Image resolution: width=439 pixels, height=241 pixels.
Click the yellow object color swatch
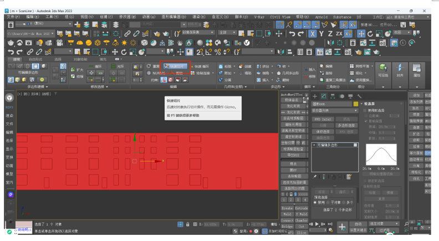coord(356,104)
